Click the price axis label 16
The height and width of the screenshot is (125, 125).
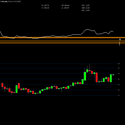tap(119, 90)
